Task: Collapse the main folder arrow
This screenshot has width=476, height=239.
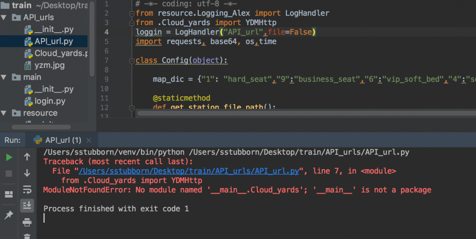Action: pos(4,77)
